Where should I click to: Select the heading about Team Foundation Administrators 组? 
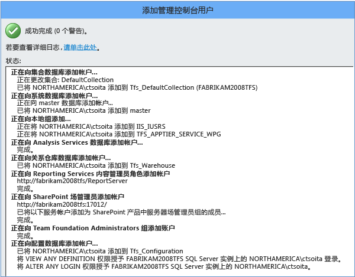(93, 228)
